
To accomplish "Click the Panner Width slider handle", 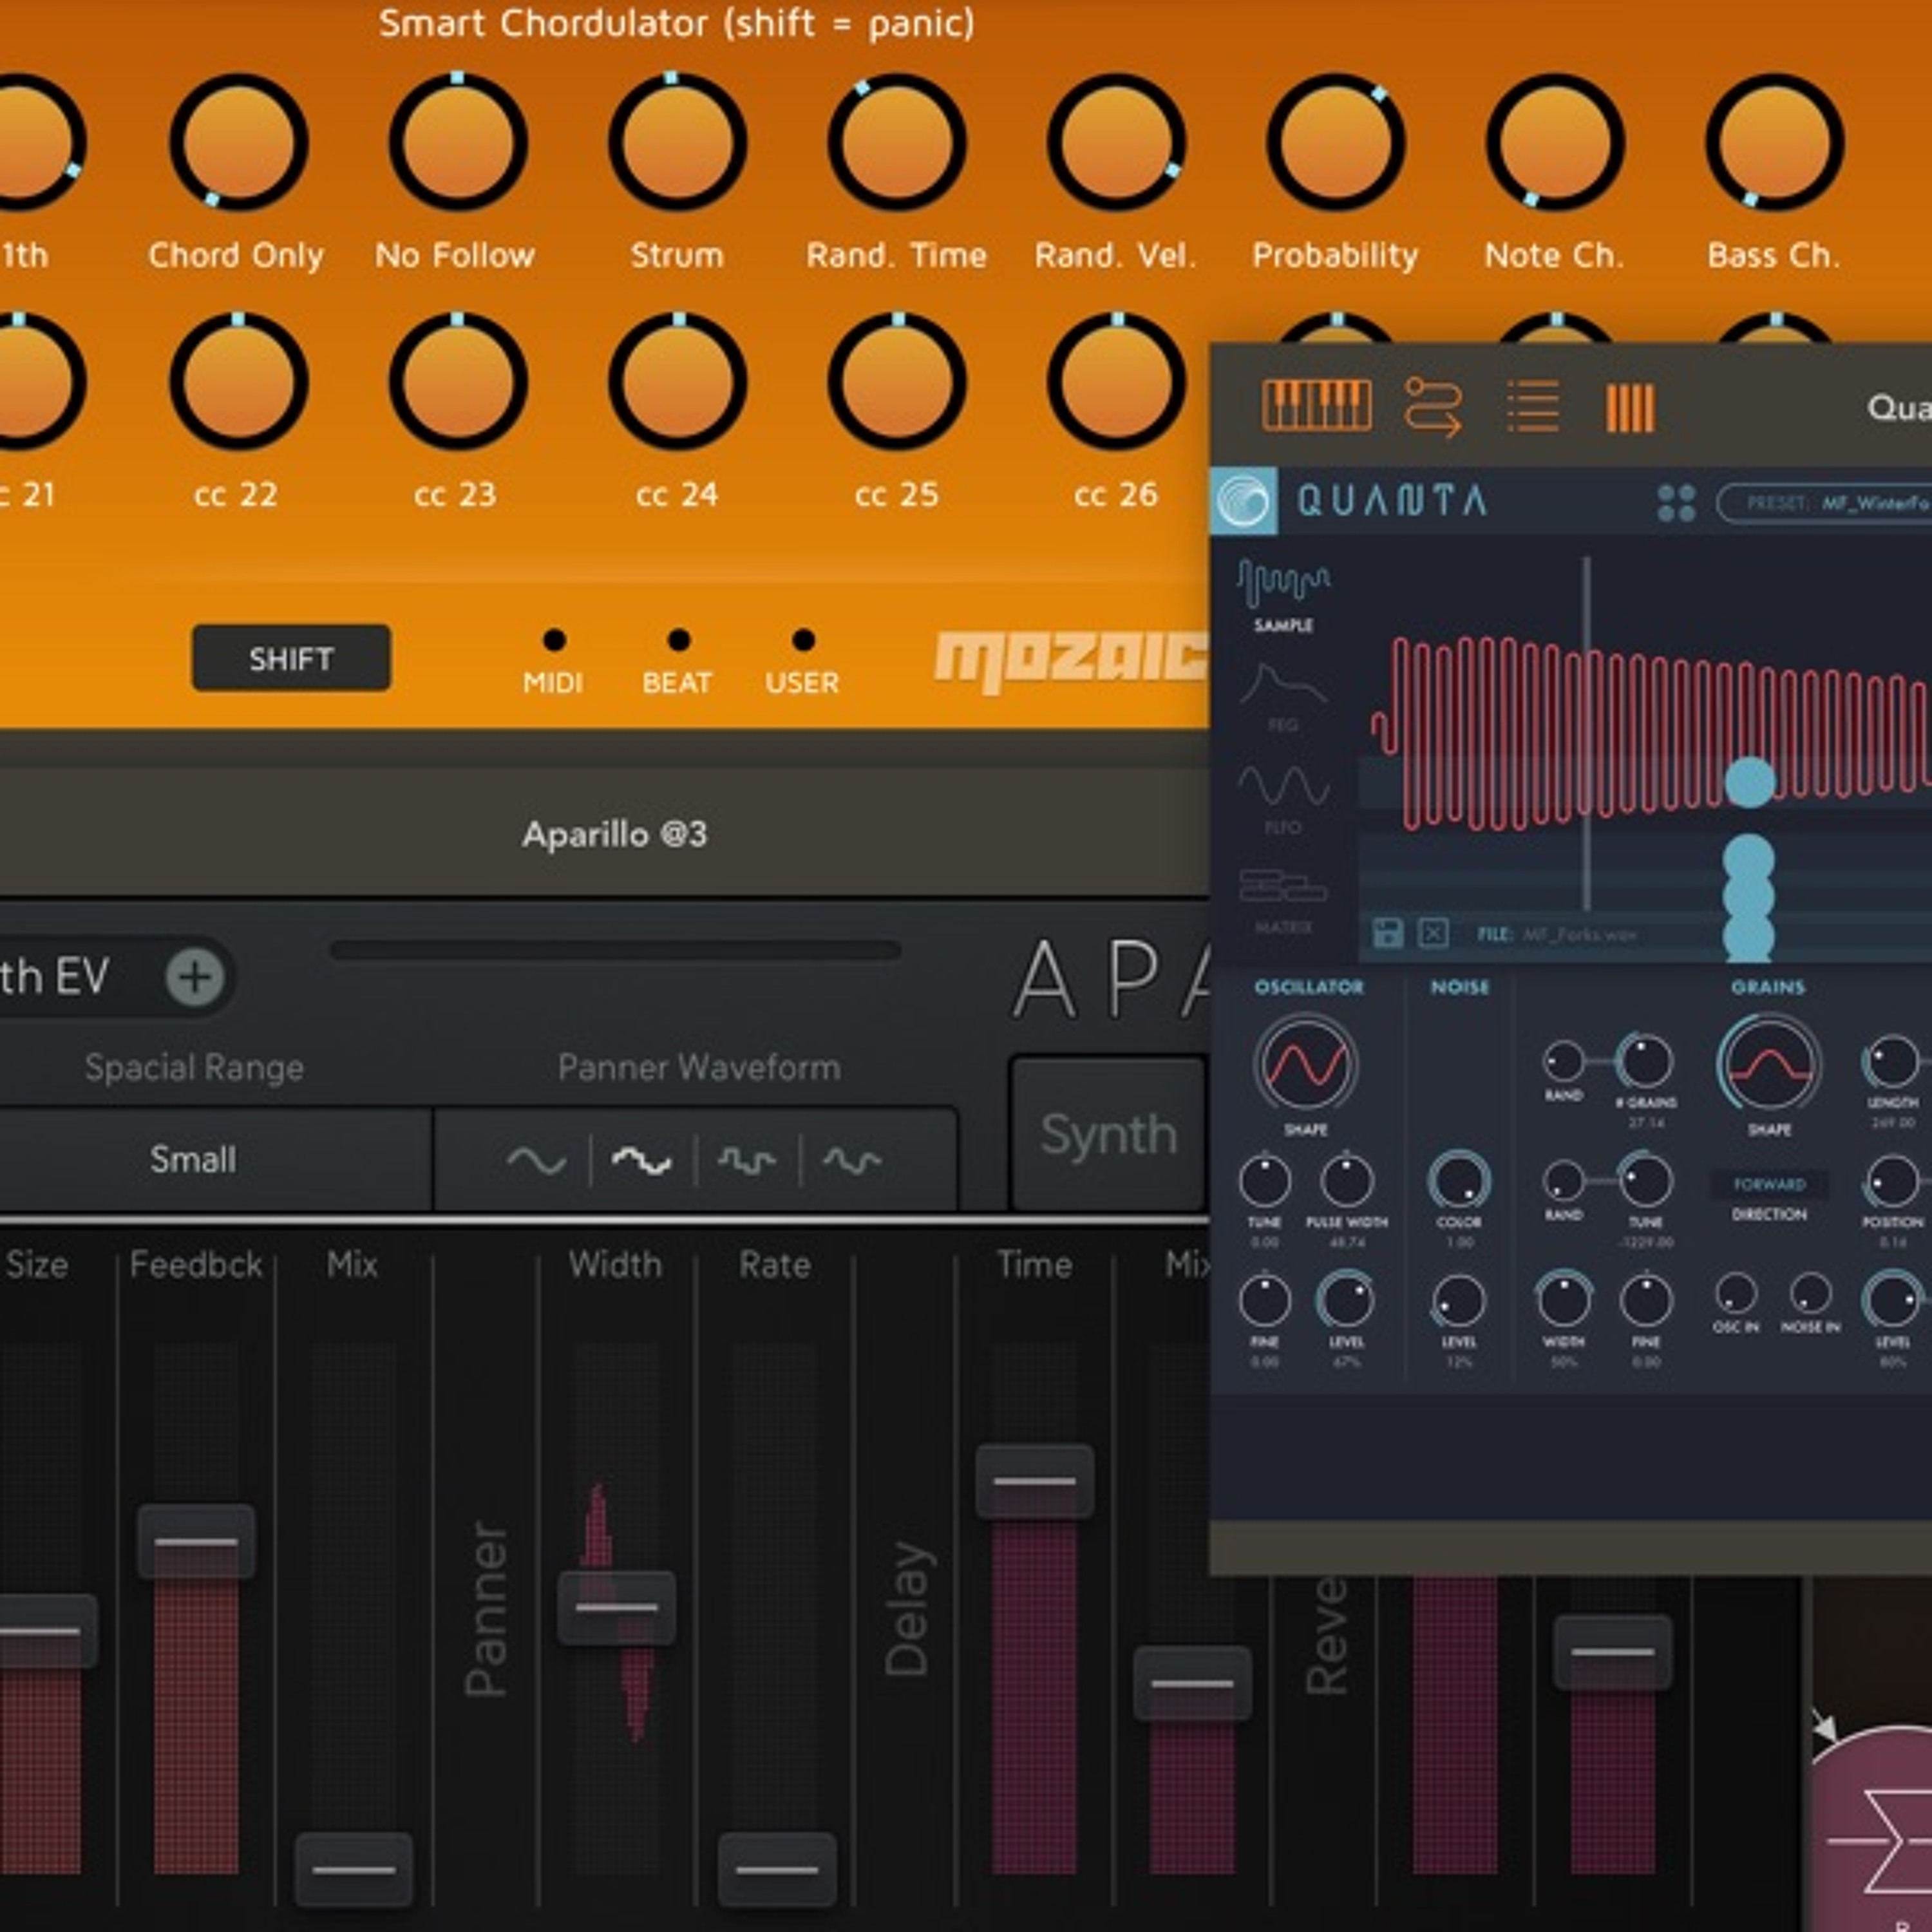I will [616, 1607].
